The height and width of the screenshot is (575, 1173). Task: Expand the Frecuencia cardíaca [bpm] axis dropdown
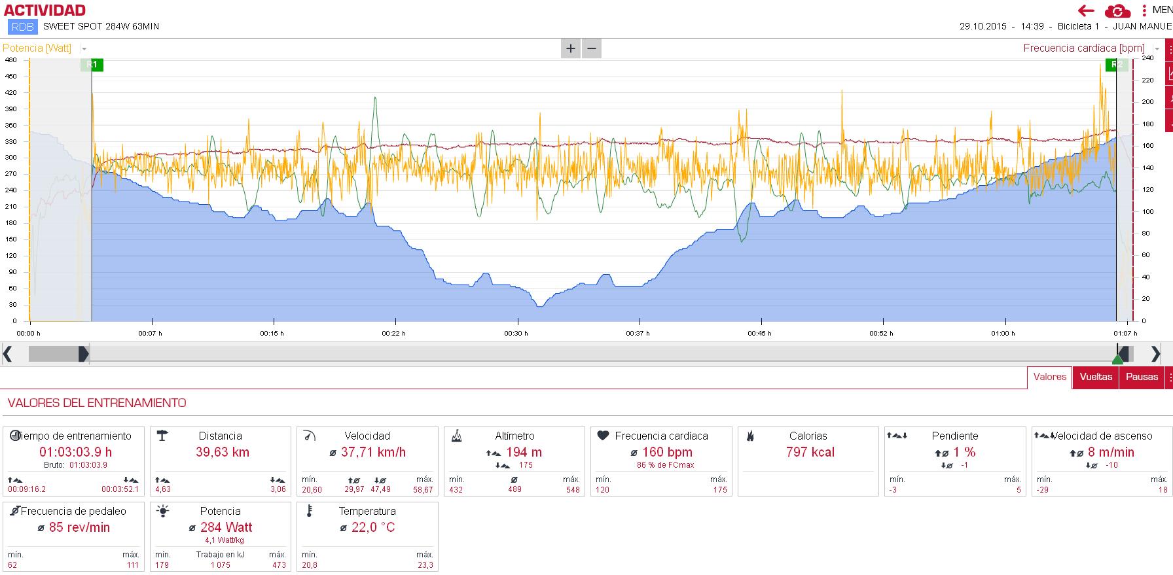pyautogui.click(x=1157, y=49)
